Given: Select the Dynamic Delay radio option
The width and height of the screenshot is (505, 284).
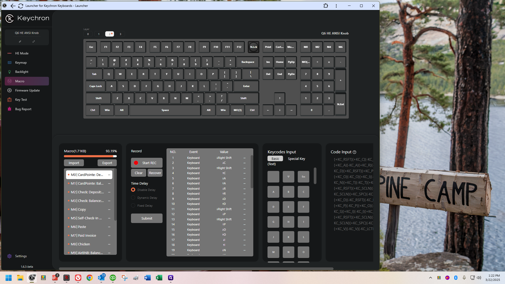Looking at the screenshot, I should 133,198.
